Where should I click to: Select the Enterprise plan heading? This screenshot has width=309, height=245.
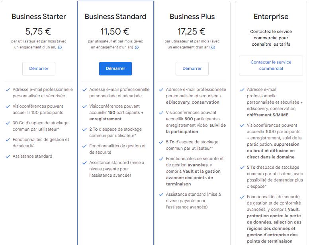pos(271,17)
